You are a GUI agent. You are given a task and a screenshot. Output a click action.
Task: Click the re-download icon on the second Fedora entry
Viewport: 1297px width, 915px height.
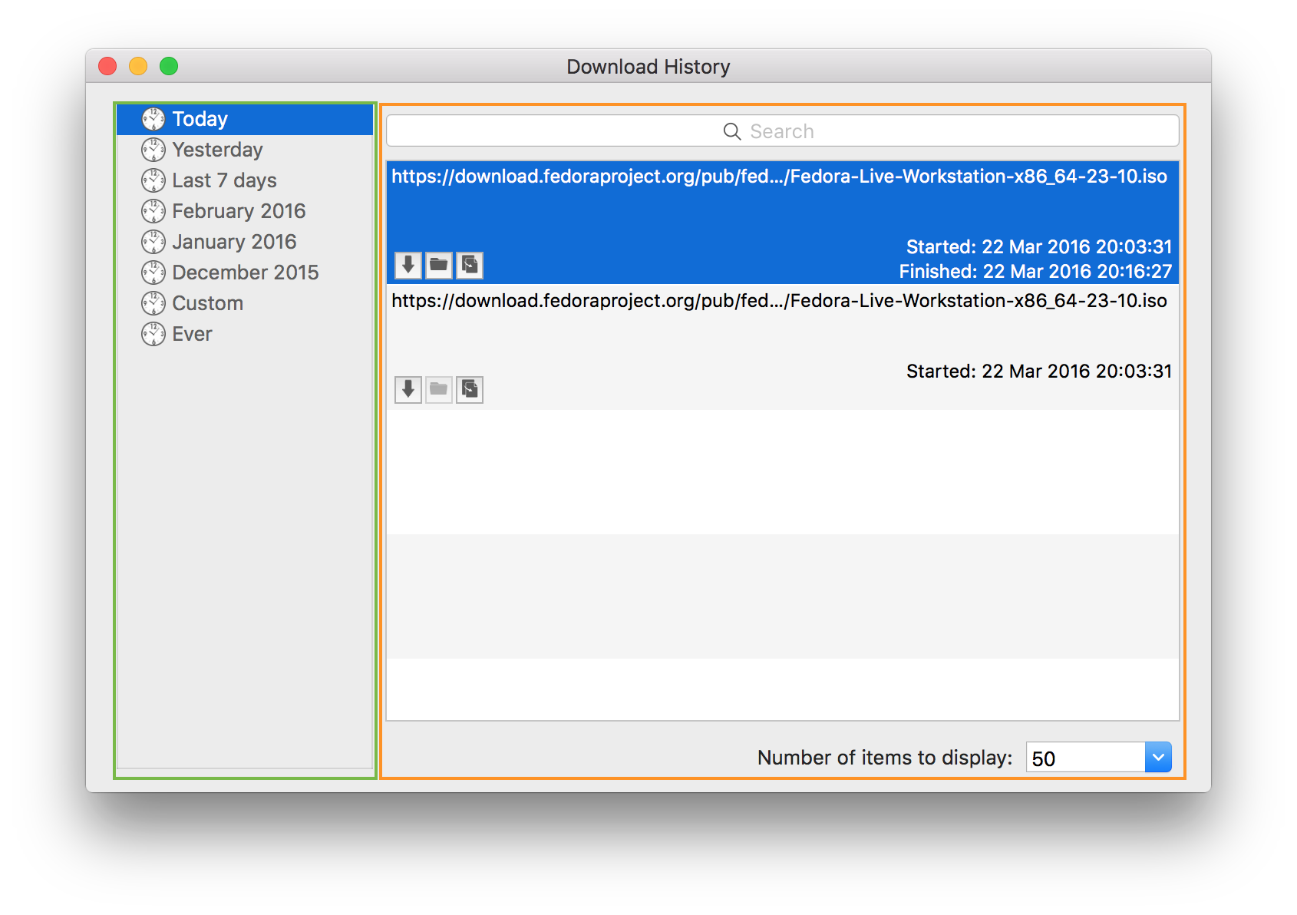pyautogui.click(x=407, y=389)
